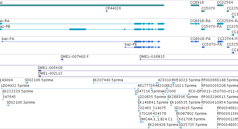Select the CG32564 gene bar
Image resolution: width=238 pixels, height=129 pixels.
pos(221,5)
